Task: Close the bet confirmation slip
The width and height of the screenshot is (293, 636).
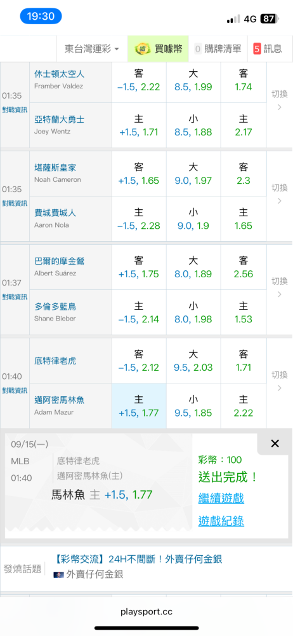Action: click(275, 444)
